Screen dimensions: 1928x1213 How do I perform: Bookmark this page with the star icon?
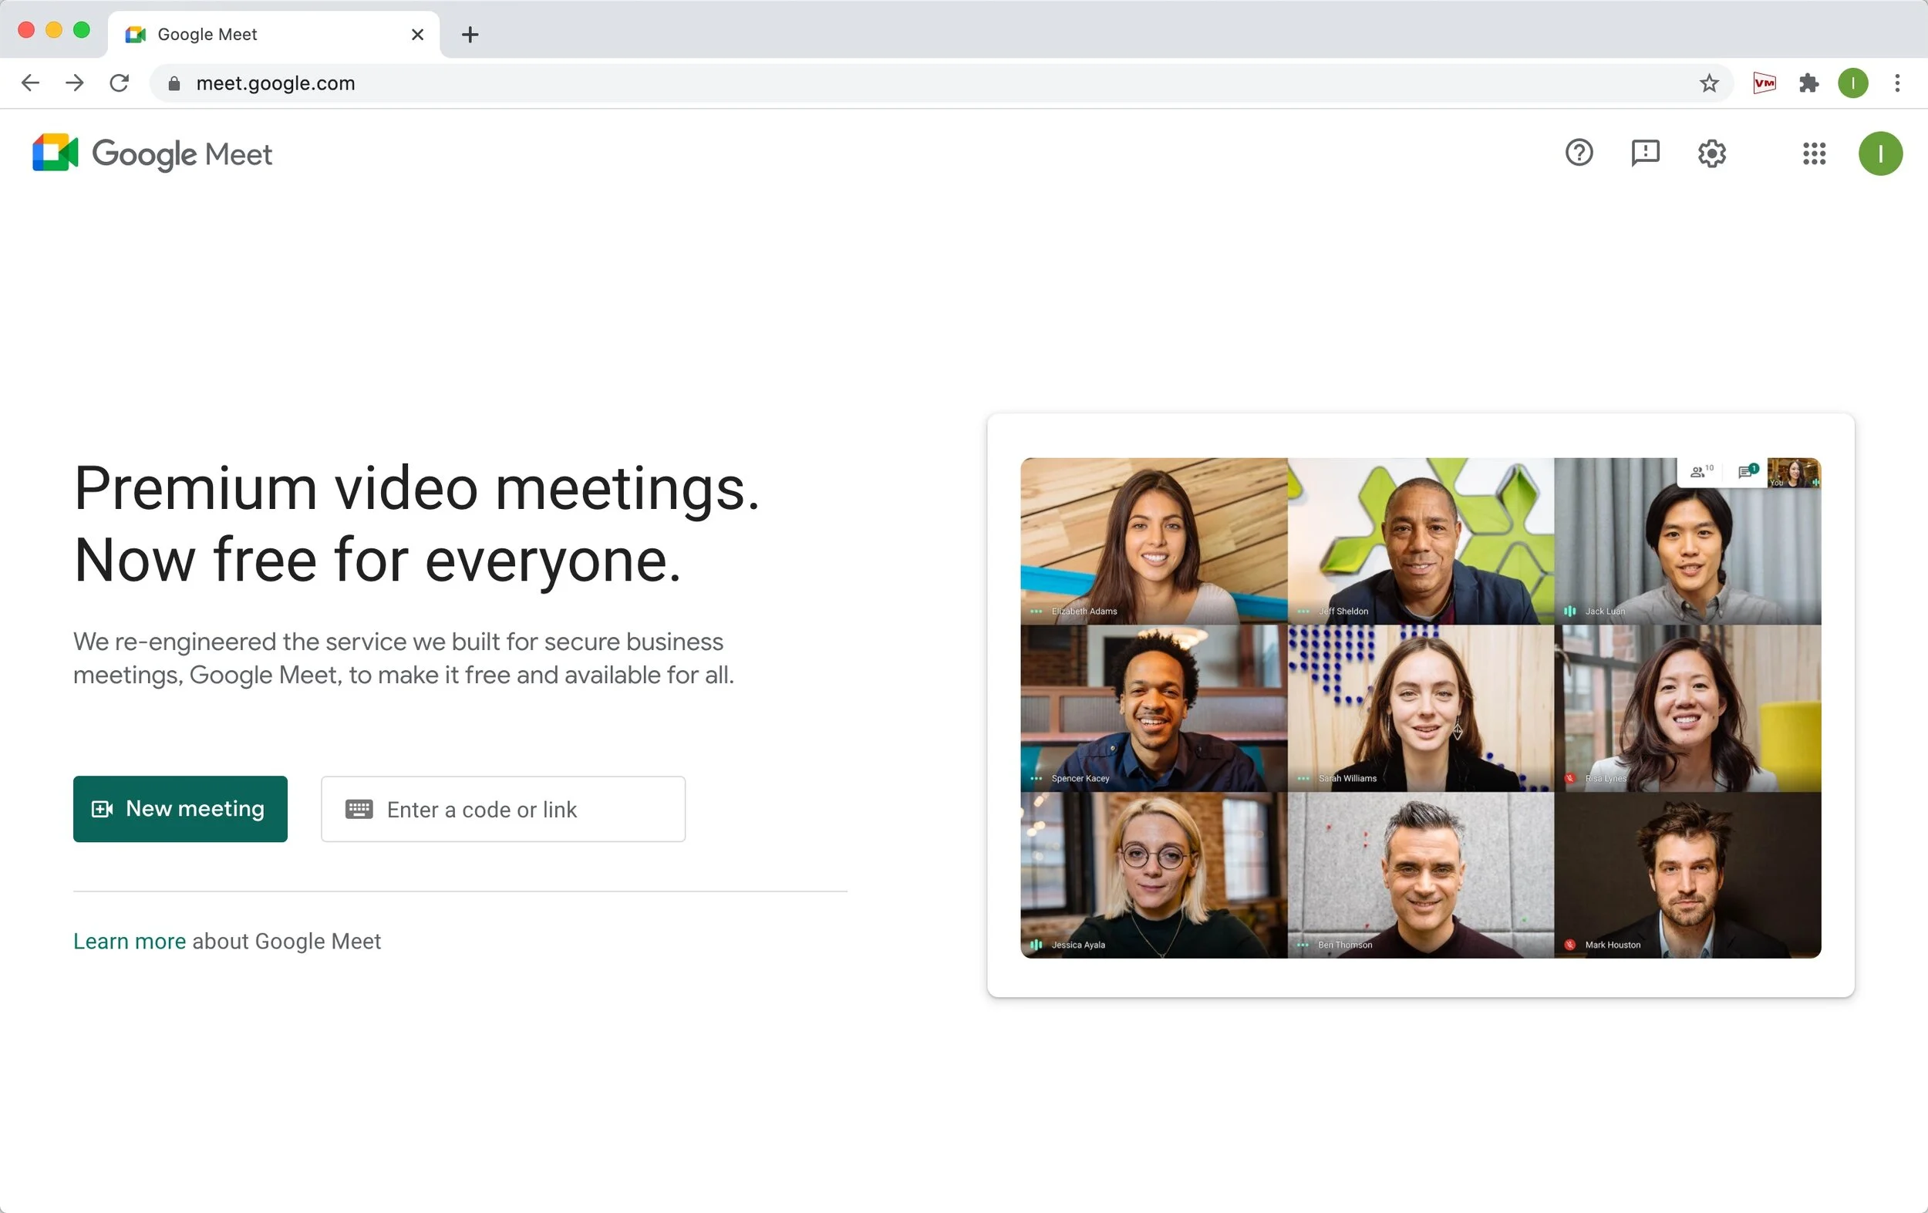pyautogui.click(x=1709, y=83)
